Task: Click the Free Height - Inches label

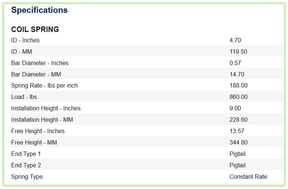Action: [38, 131]
